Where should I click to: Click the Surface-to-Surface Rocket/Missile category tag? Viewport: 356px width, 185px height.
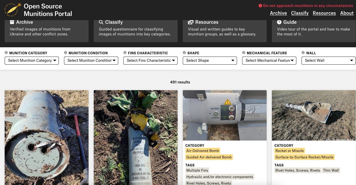[304, 157]
